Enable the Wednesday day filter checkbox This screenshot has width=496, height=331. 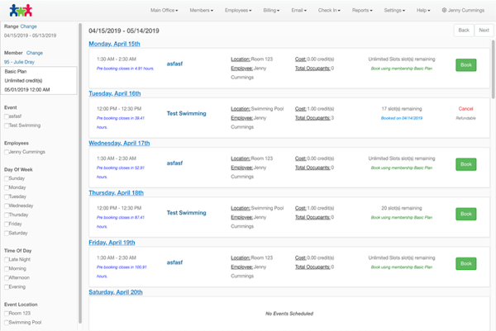pos(7,205)
